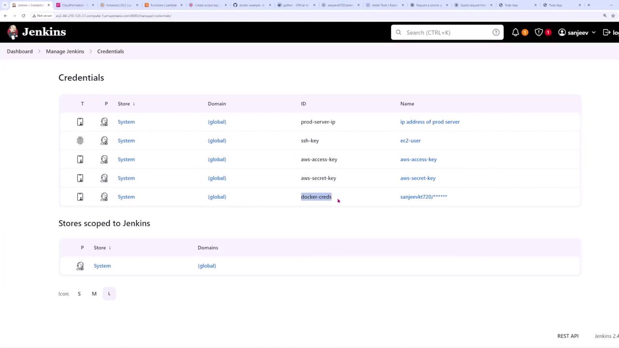Click the prod-server-ip ID text
Viewport: 619px width, 348px height.
(318, 122)
